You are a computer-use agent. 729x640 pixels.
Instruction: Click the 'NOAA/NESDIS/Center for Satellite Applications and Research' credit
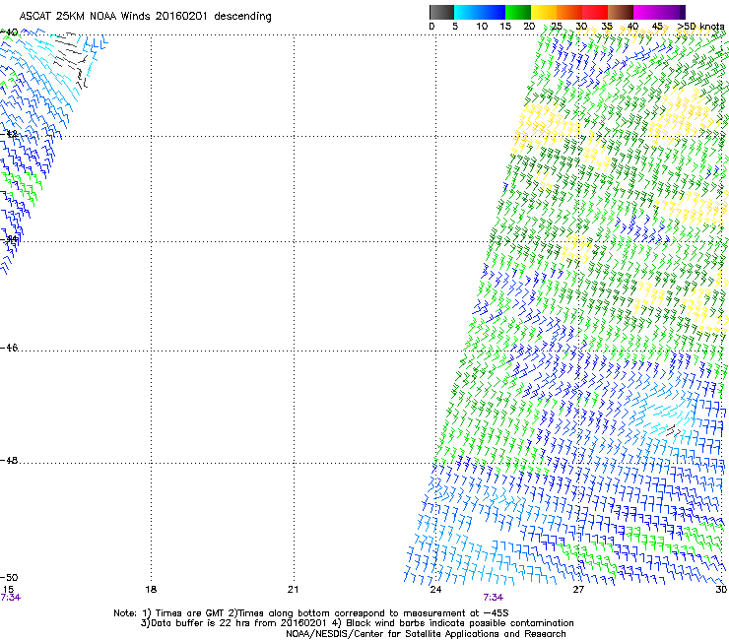click(x=426, y=634)
